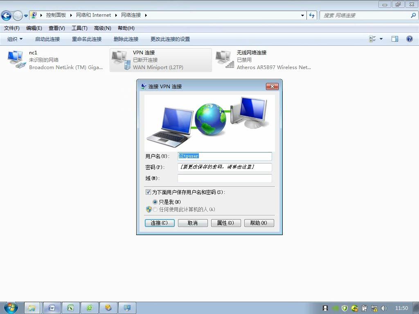
Task: Toggle the preview pane icon
Action: [x=395, y=39]
